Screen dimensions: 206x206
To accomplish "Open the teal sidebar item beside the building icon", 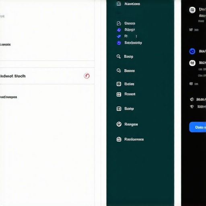I will [132, 4].
